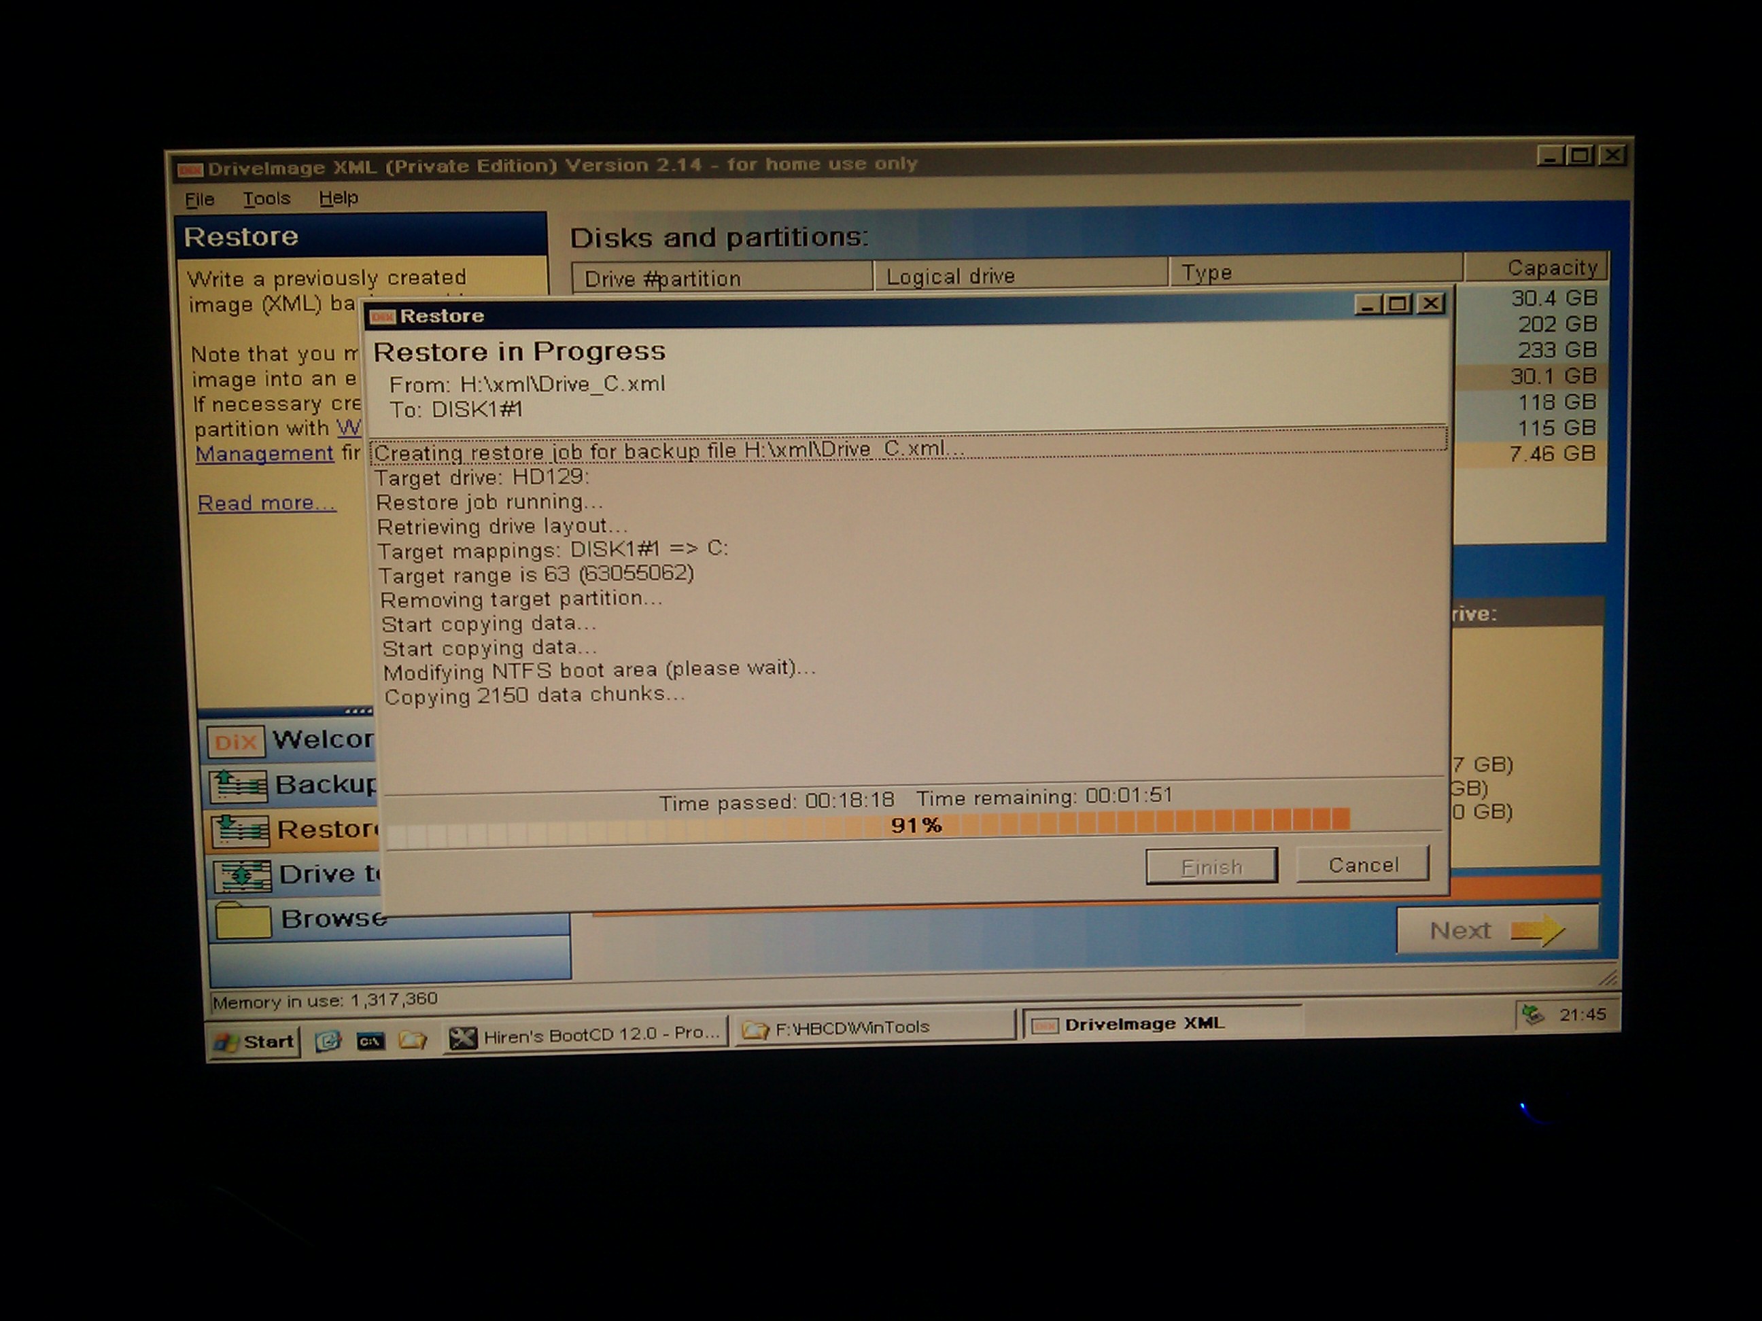The height and width of the screenshot is (1321, 1762).
Task: Select the Modifying NTFS boot area log line
Action: (x=599, y=671)
